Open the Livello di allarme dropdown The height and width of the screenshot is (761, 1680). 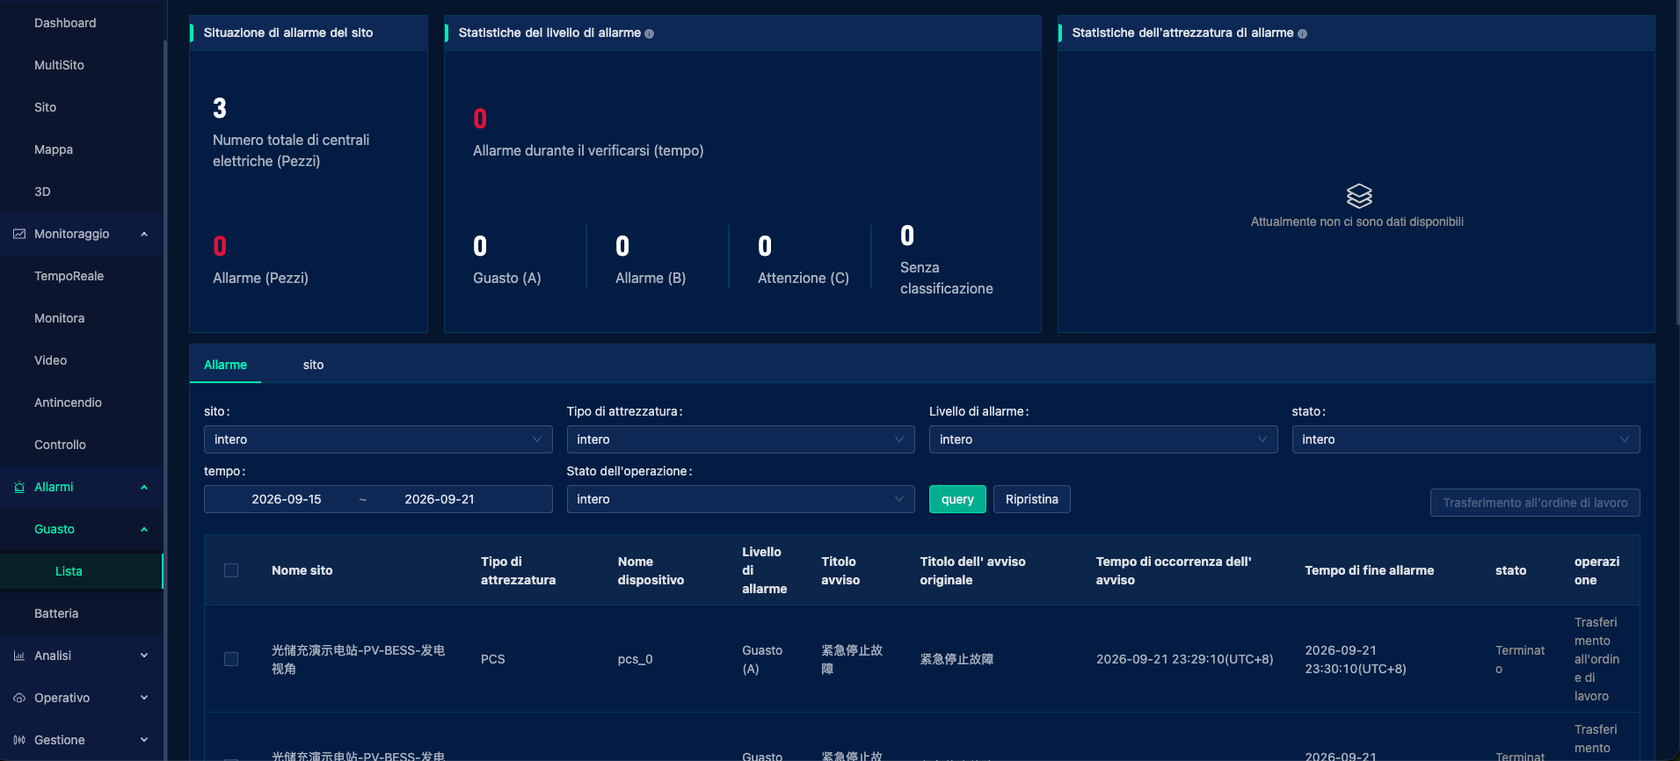[x=1103, y=439]
